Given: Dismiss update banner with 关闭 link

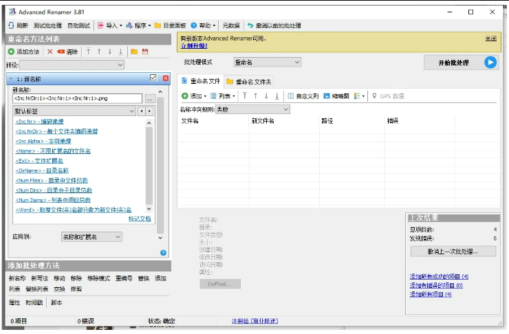Looking at the screenshot, I should pos(491,38).
